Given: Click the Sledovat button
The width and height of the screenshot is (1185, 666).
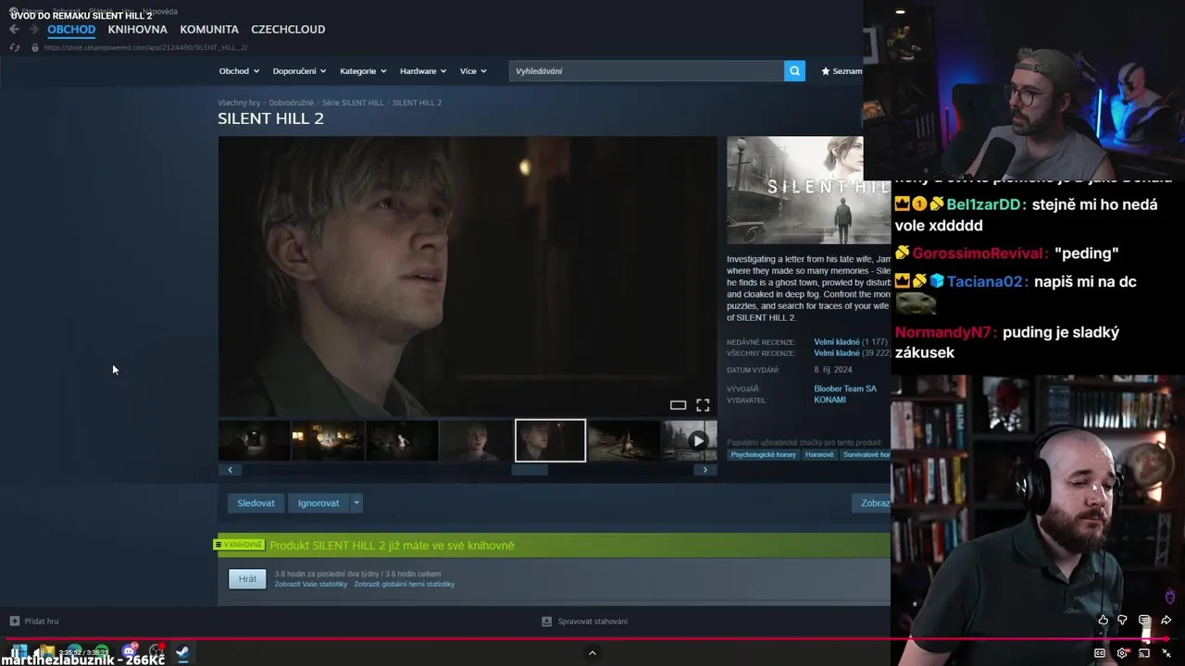Looking at the screenshot, I should pyautogui.click(x=256, y=503).
